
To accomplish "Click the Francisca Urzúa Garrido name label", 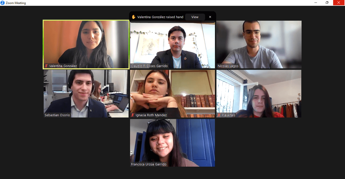I will [149, 164].
